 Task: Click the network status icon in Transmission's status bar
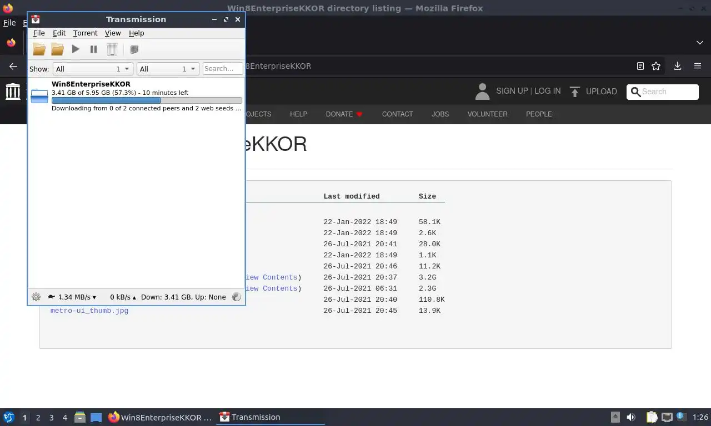point(237,297)
